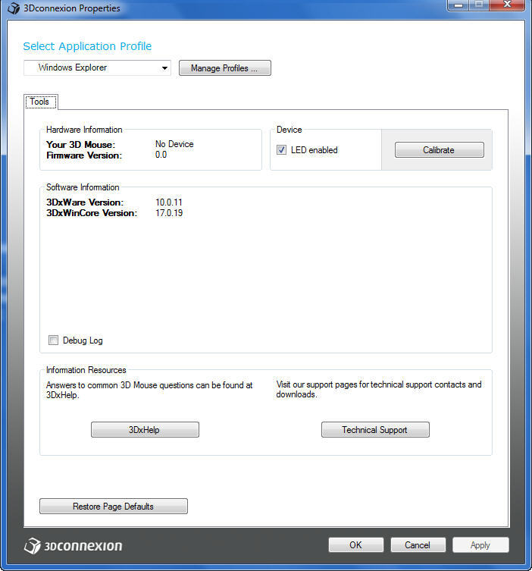The image size is (532, 571).
Task: Cancel the properties dialog
Action: 418,544
